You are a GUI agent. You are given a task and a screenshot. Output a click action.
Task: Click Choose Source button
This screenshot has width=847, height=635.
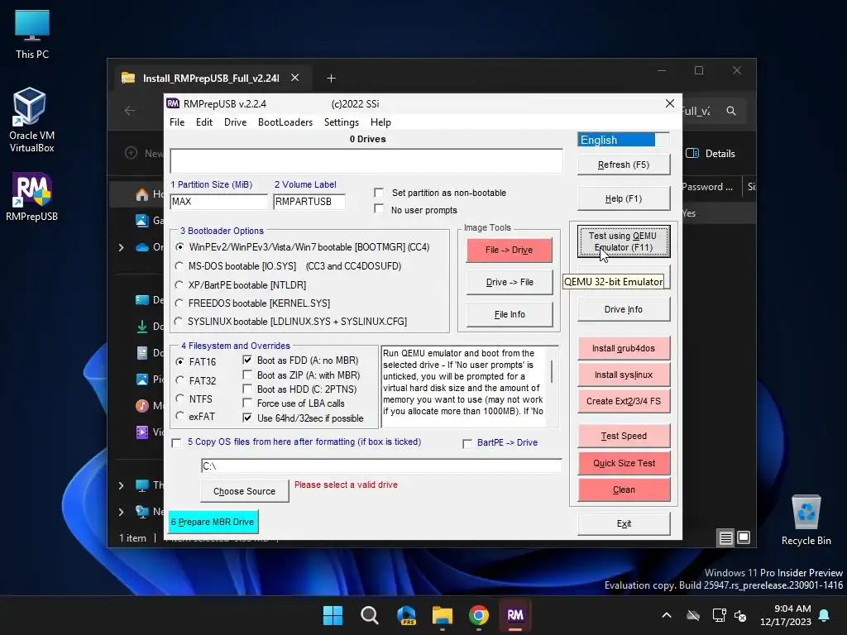click(244, 491)
